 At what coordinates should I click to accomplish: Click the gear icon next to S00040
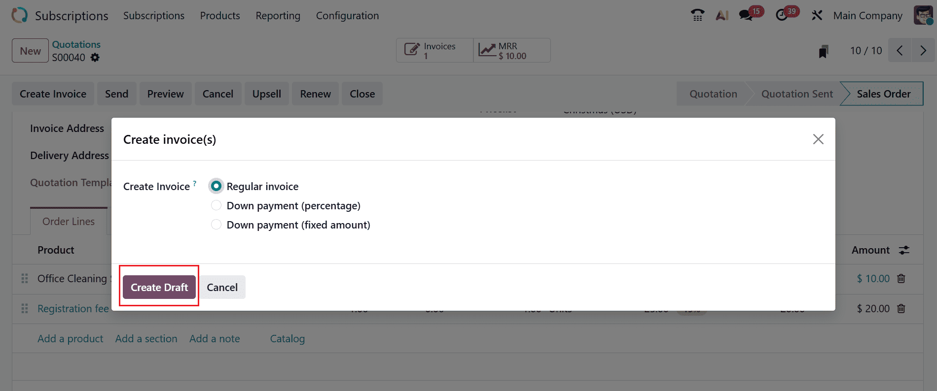[95, 58]
